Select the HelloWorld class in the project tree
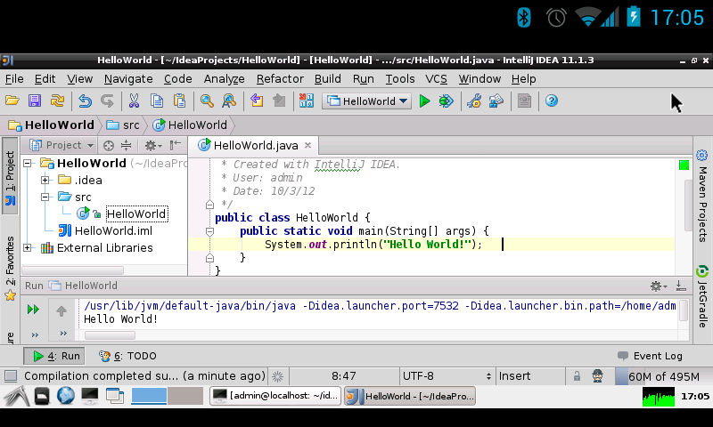Screen dimensions: 713x427 (136, 213)
